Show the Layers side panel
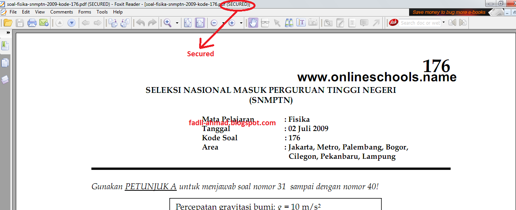This screenshot has width=516, height=210. [5, 79]
